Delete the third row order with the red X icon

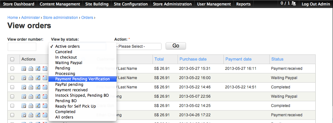coord(45,87)
